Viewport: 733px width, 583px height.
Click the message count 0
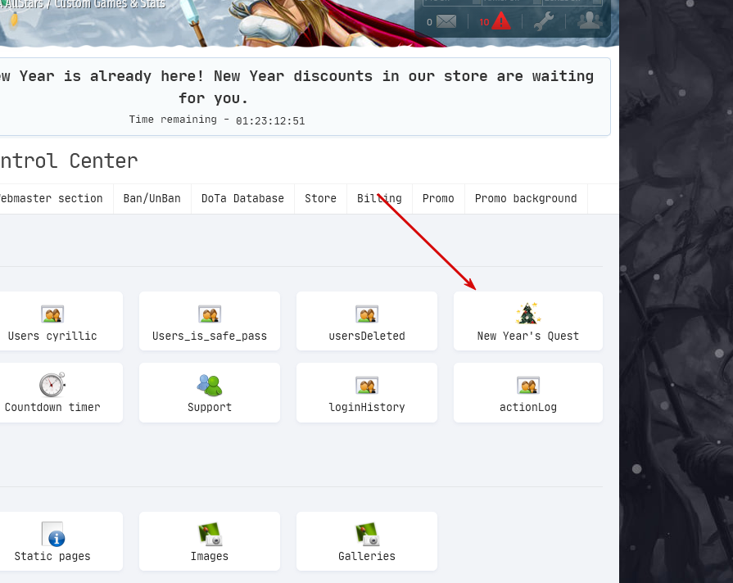[430, 22]
